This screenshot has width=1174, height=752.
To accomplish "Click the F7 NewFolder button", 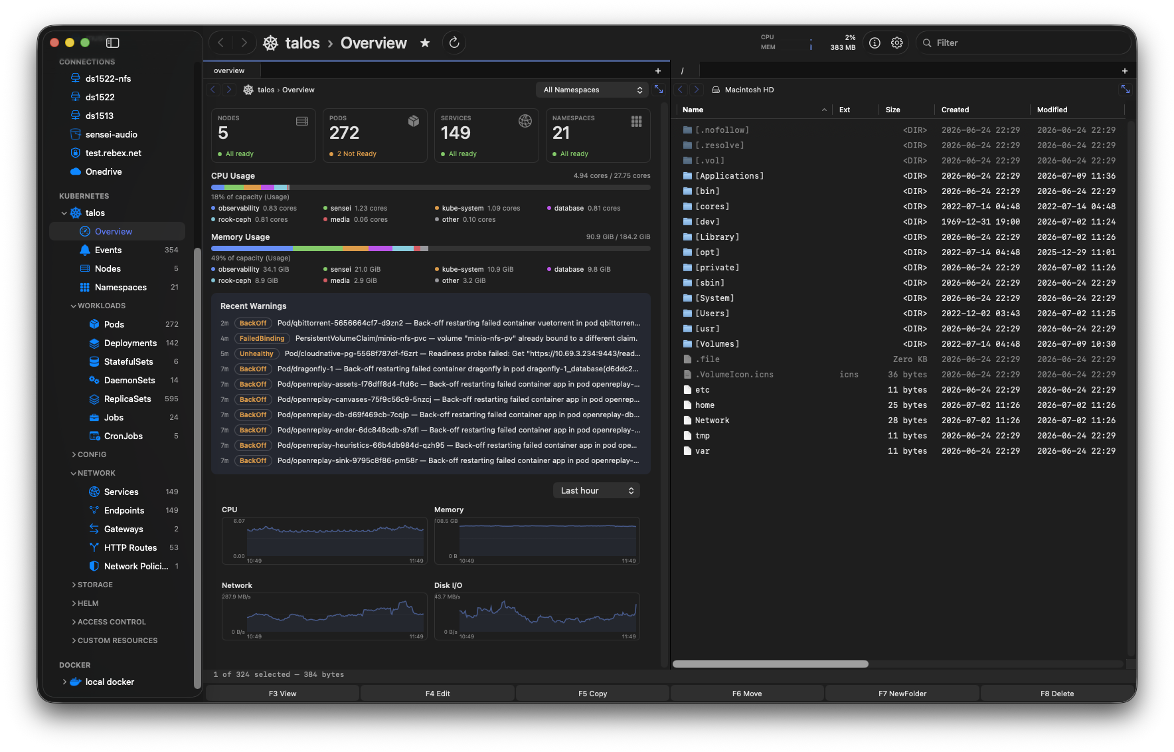I will pyautogui.click(x=902, y=693).
